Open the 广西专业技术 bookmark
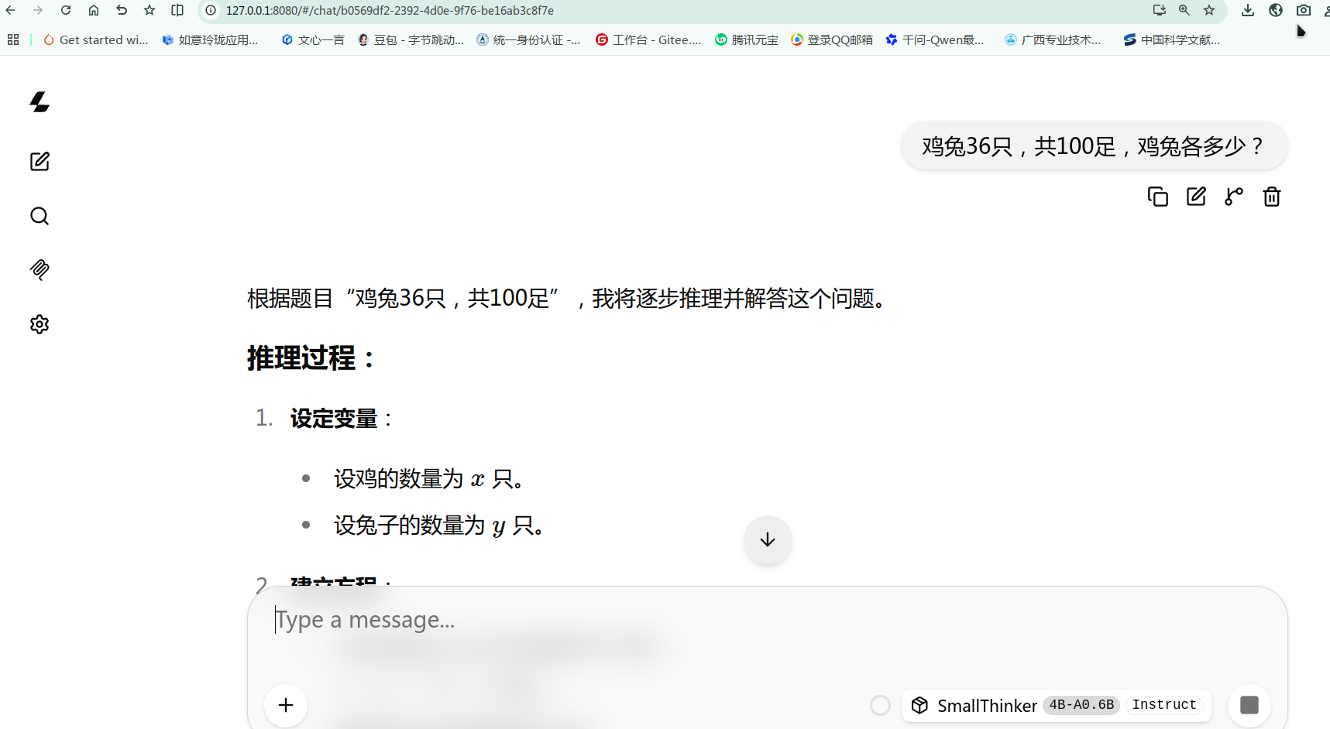 click(1053, 39)
